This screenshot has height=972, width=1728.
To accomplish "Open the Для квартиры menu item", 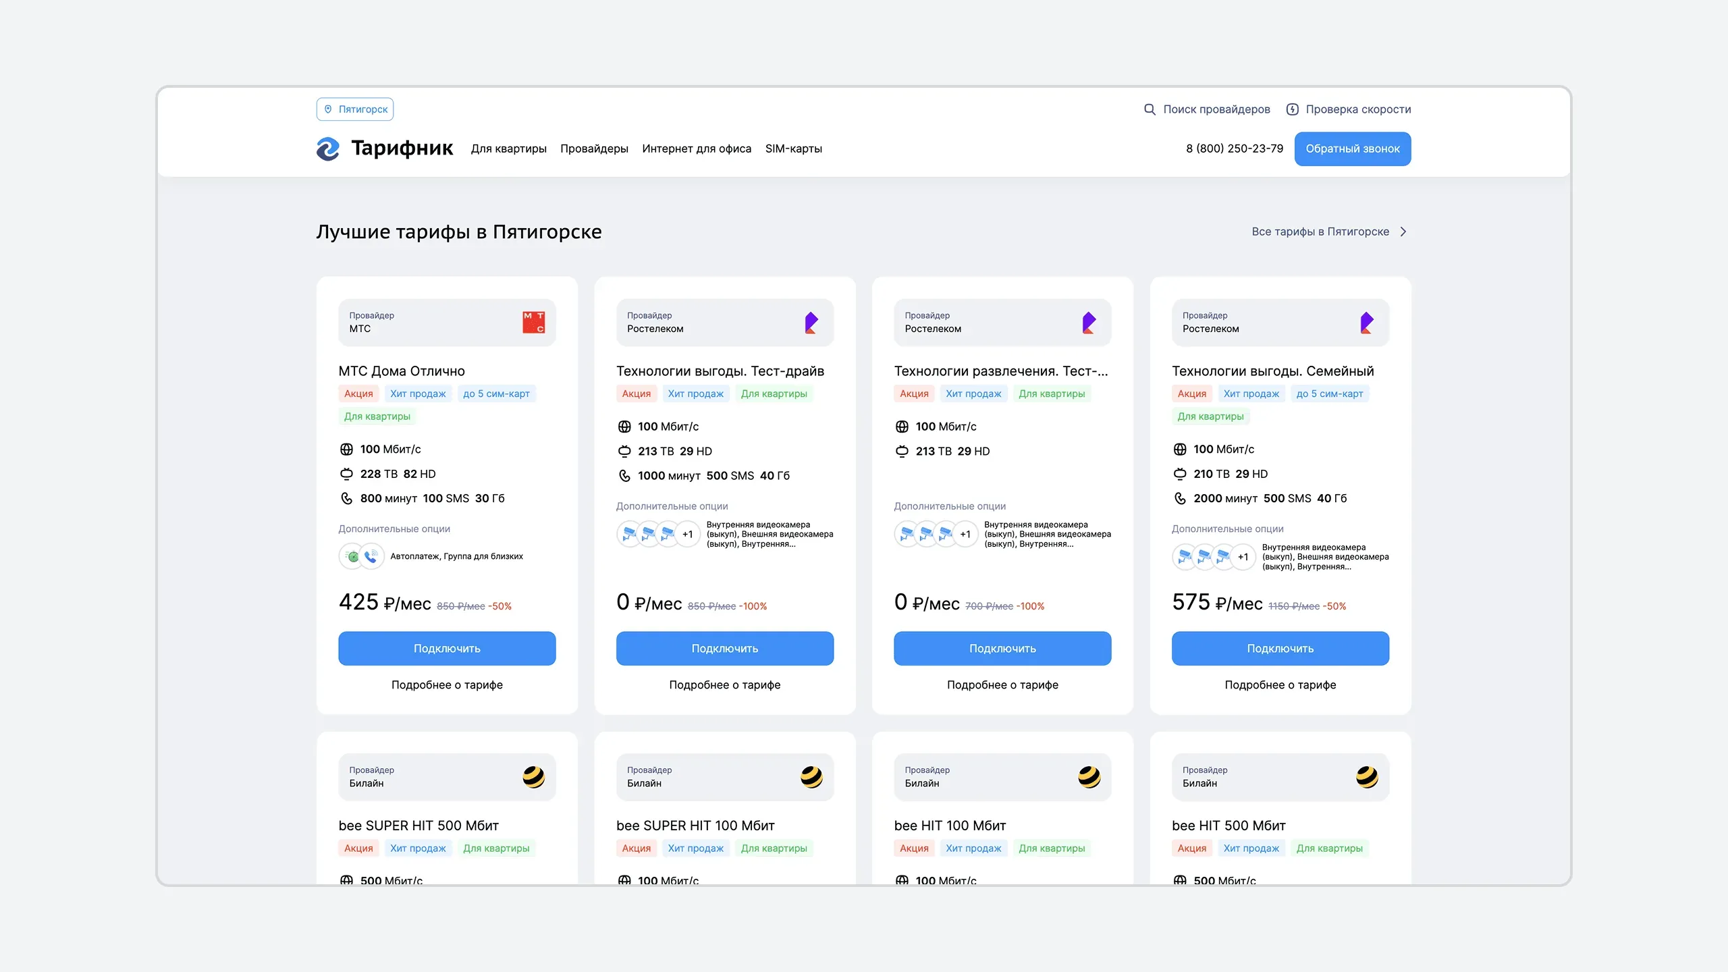I will click(x=509, y=148).
